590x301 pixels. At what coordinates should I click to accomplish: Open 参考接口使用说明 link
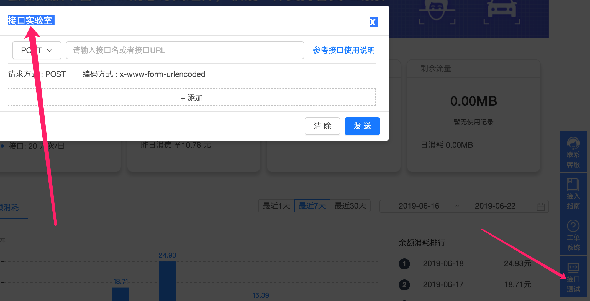coord(344,50)
